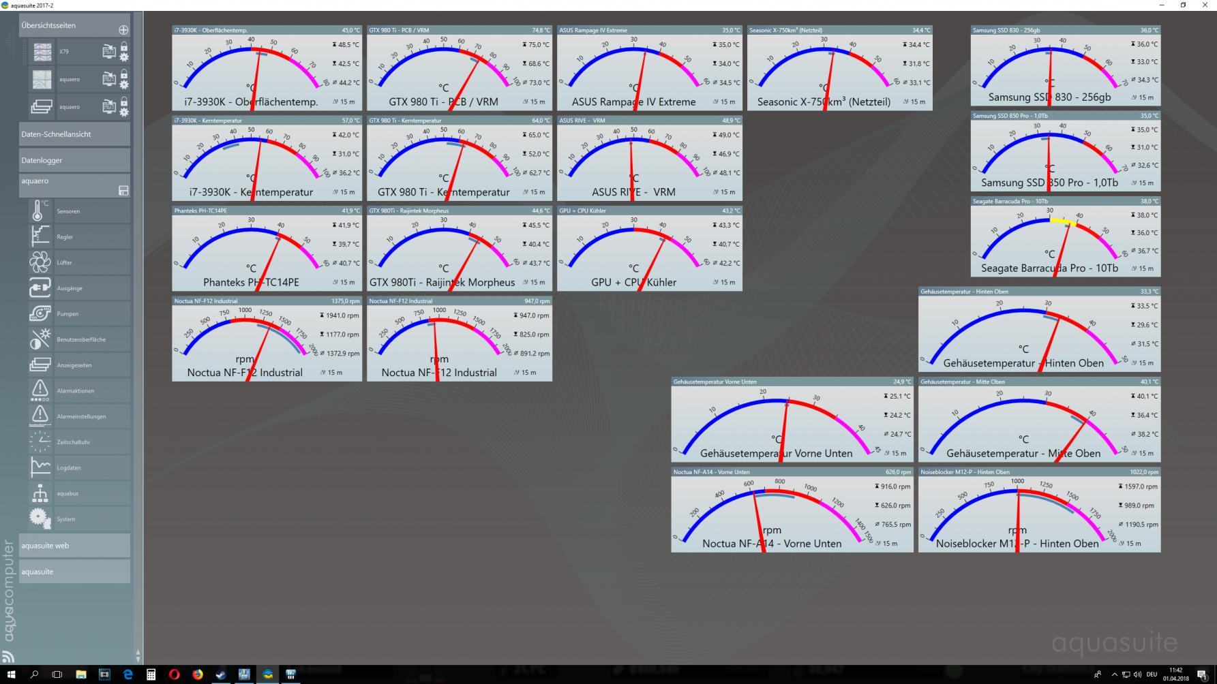Select the Samsung SSD 830 256gb gauge
The width and height of the screenshot is (1217, 684).
pos(1065,66)
